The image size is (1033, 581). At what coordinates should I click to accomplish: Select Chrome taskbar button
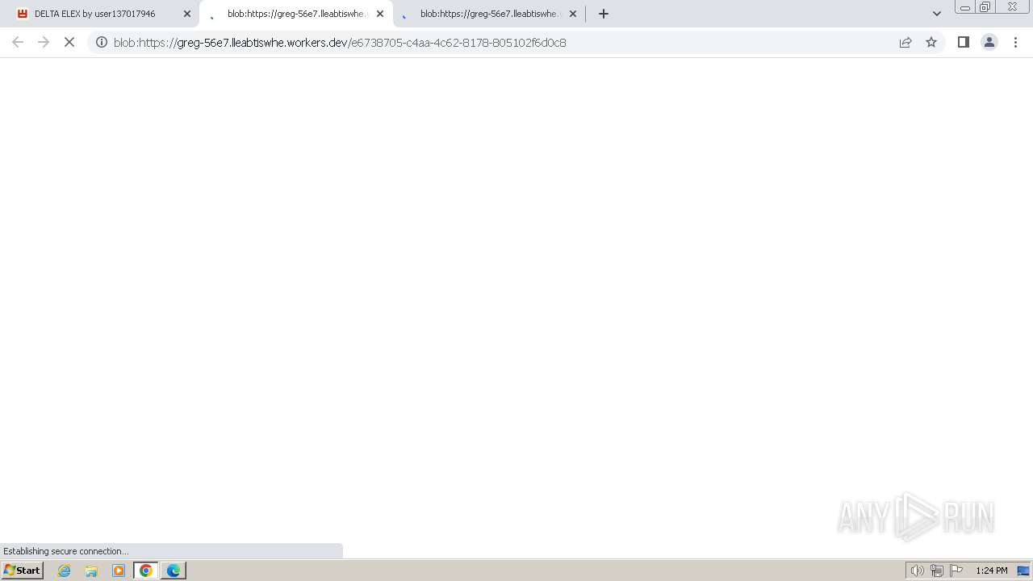click(x=146, y=571)
